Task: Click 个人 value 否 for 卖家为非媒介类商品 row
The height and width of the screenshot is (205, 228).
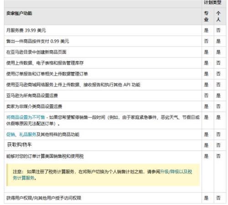Action: (x=218, y=107)
